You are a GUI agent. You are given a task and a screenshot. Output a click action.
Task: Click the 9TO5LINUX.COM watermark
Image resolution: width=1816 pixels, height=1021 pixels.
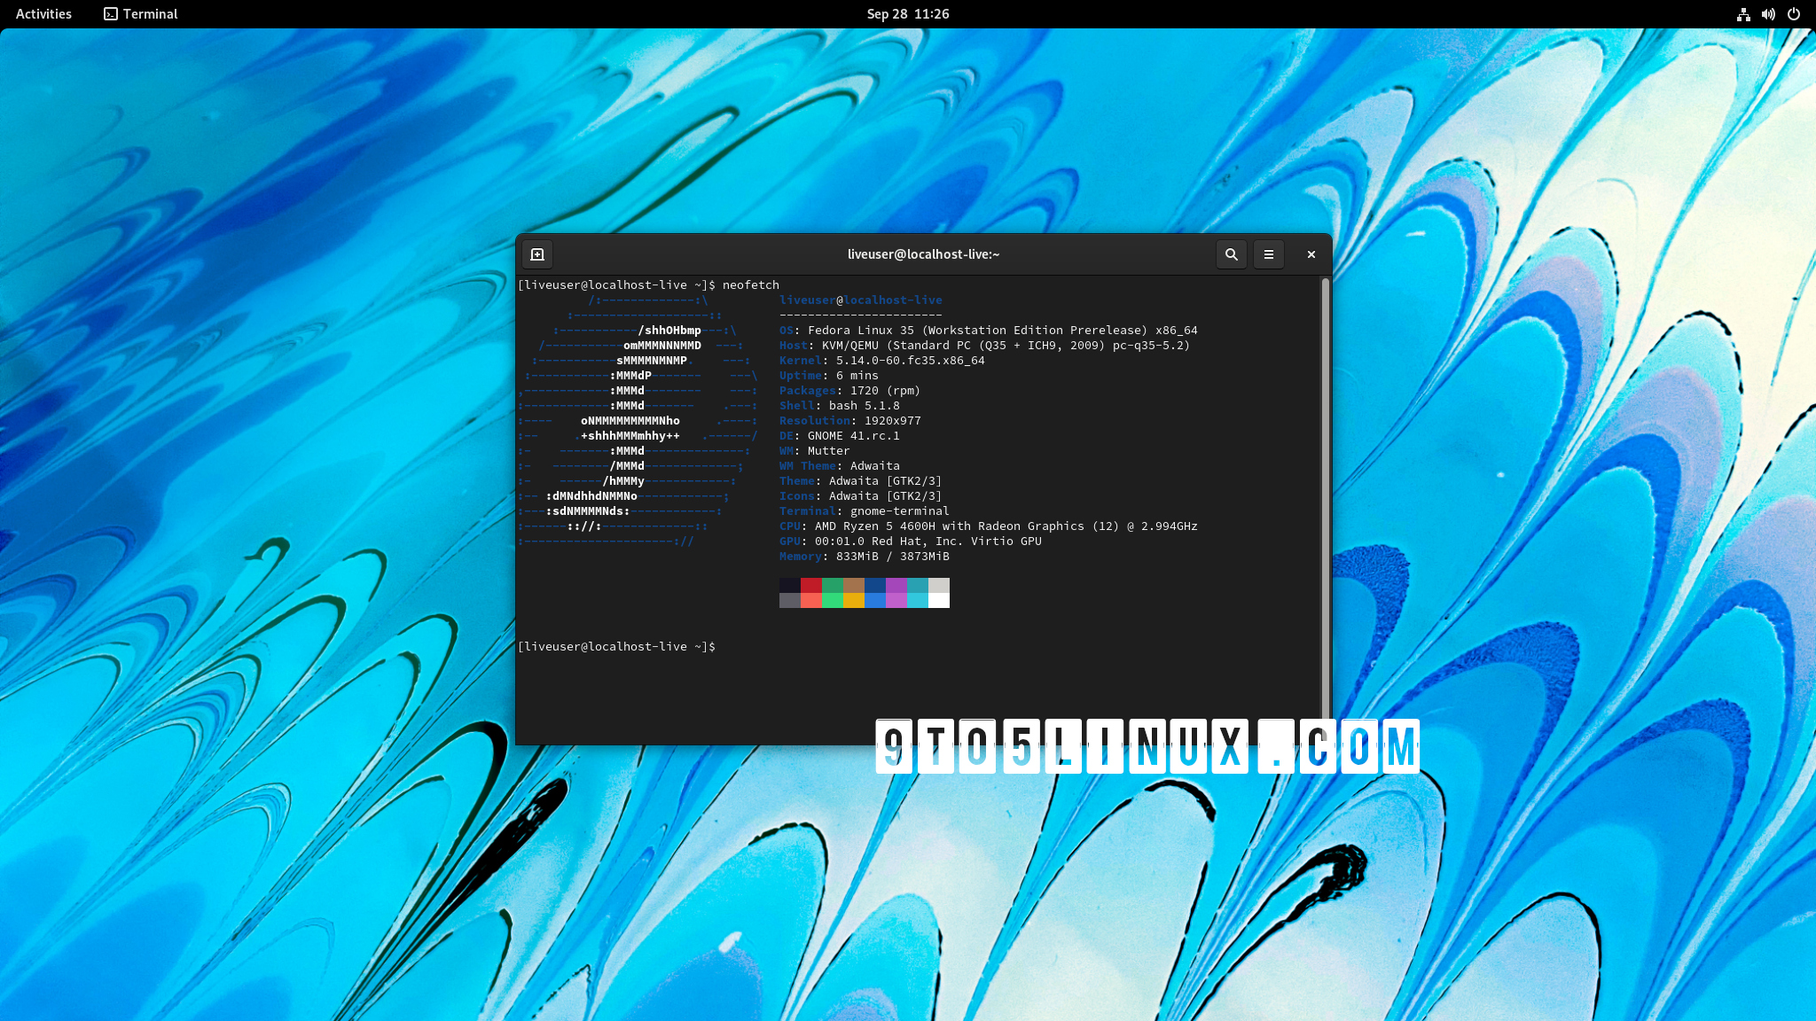click(1147, 746)
